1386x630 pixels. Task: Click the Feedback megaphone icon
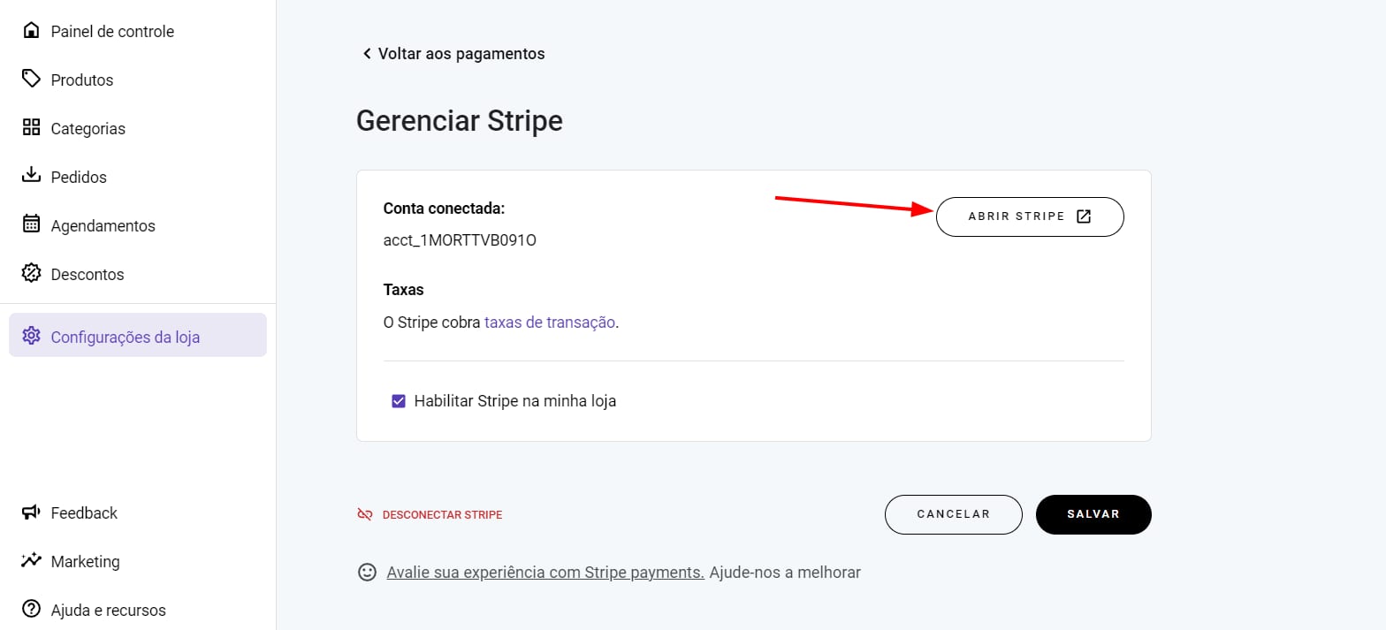click(31, 512)
